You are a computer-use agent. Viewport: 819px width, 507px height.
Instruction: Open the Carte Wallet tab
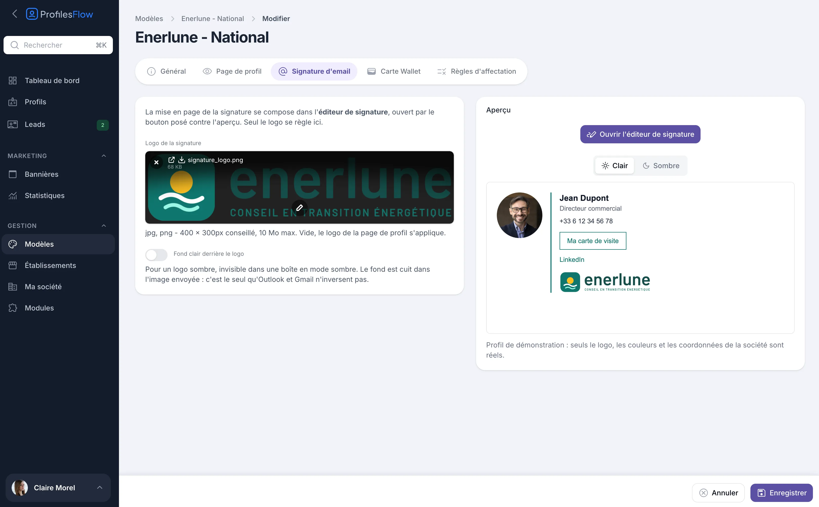click(394, 71)
